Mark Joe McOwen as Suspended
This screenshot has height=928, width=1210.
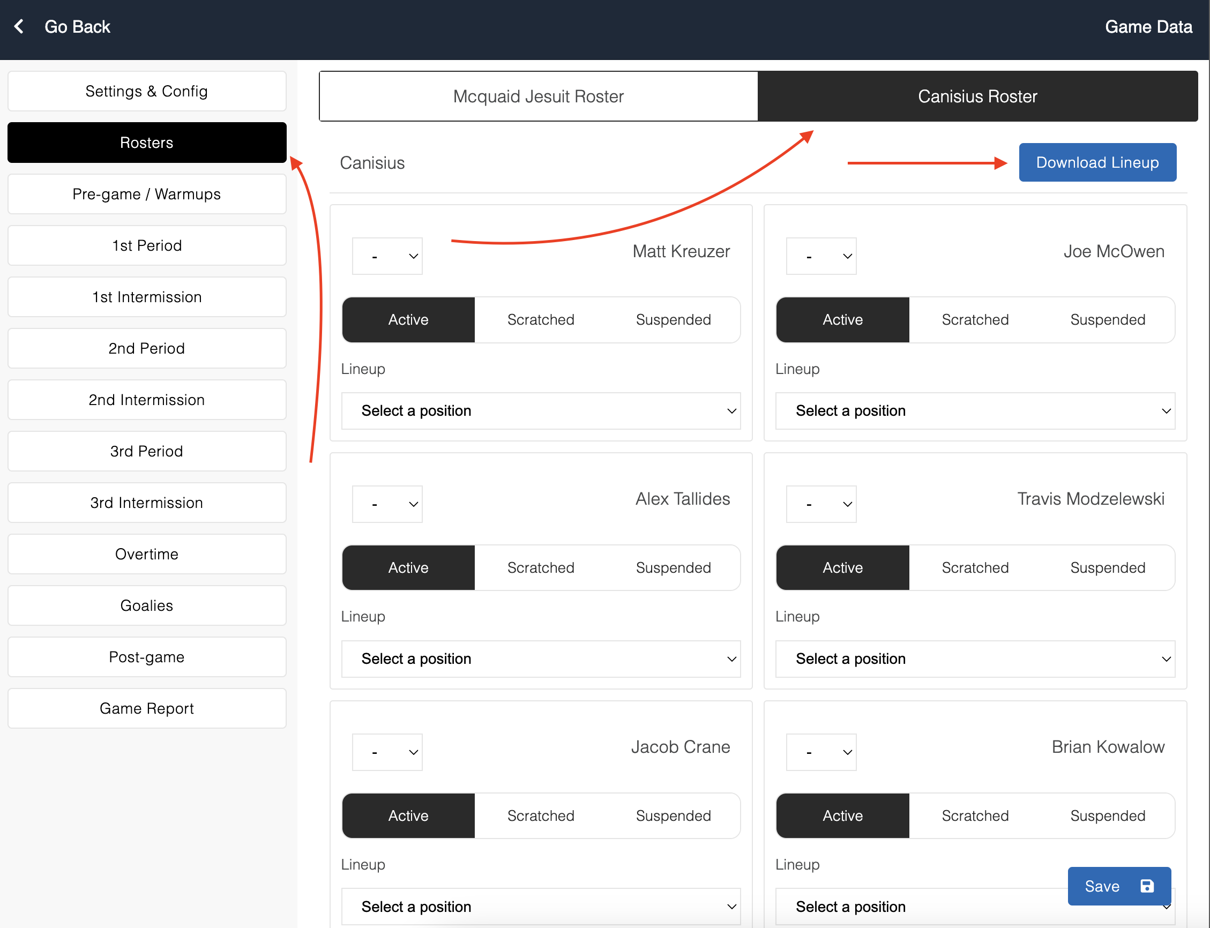click(1107, 320)
